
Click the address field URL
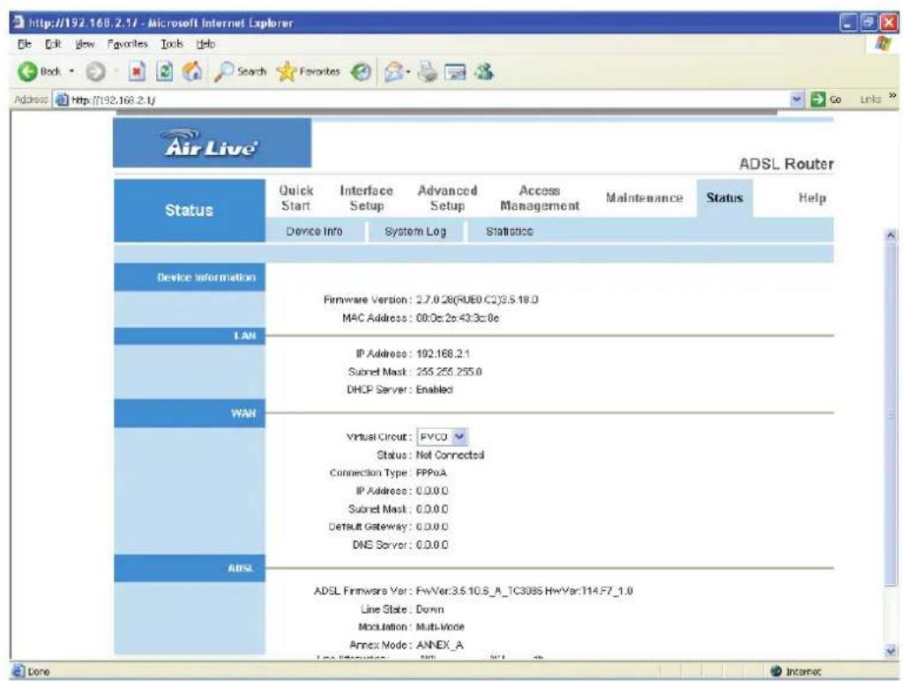113,100
